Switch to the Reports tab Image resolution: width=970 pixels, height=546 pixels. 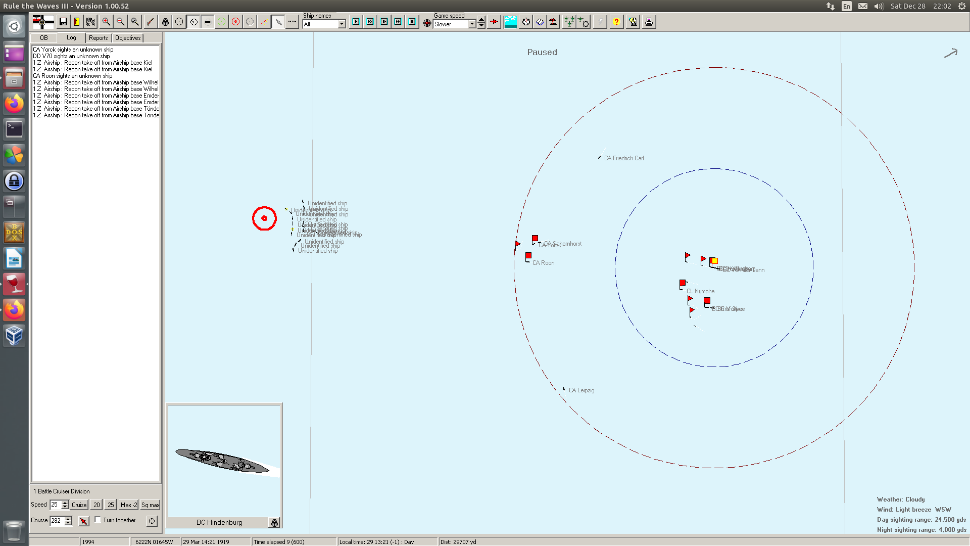(x=98, y=38)
